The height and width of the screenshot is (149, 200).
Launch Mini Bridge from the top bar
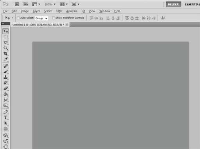tap(26, 4)
